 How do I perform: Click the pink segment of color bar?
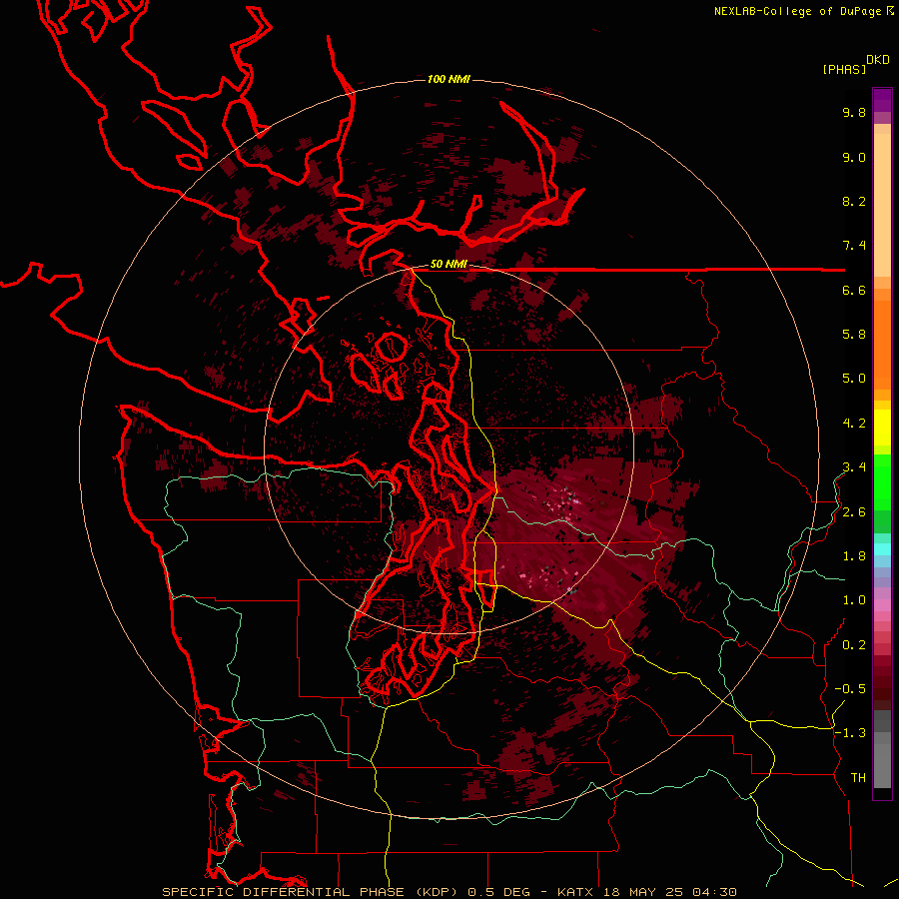coord(882,605)
